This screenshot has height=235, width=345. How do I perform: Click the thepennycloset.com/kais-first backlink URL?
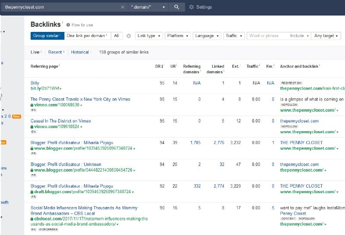pyautogui.click(x=312, y=88)
